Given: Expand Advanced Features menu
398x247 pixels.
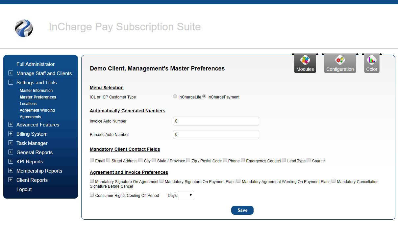Looking at the screenshot, I should (x=11, y=124).
